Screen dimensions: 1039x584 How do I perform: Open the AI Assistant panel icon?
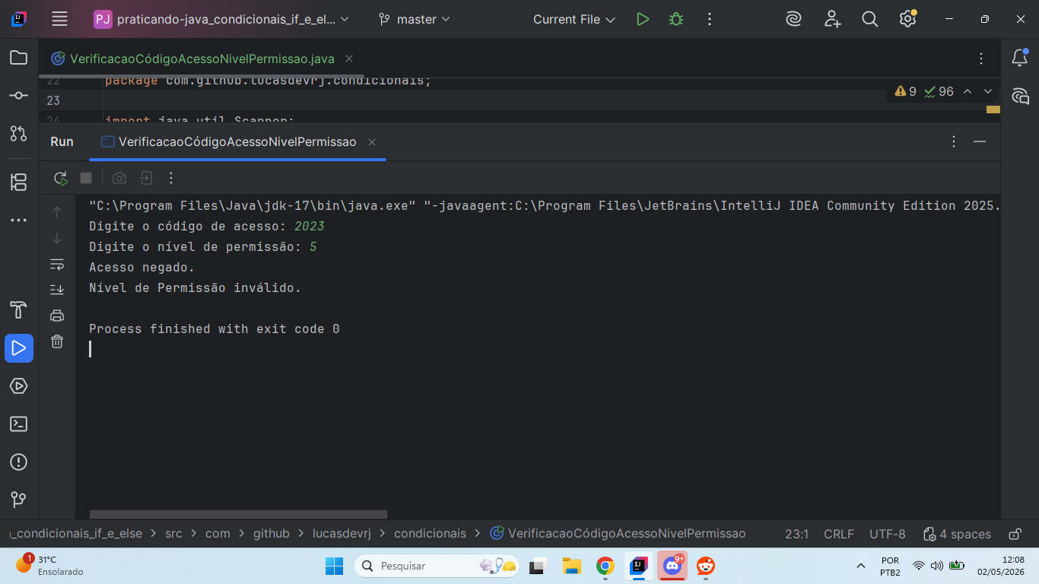[1020, 96]
